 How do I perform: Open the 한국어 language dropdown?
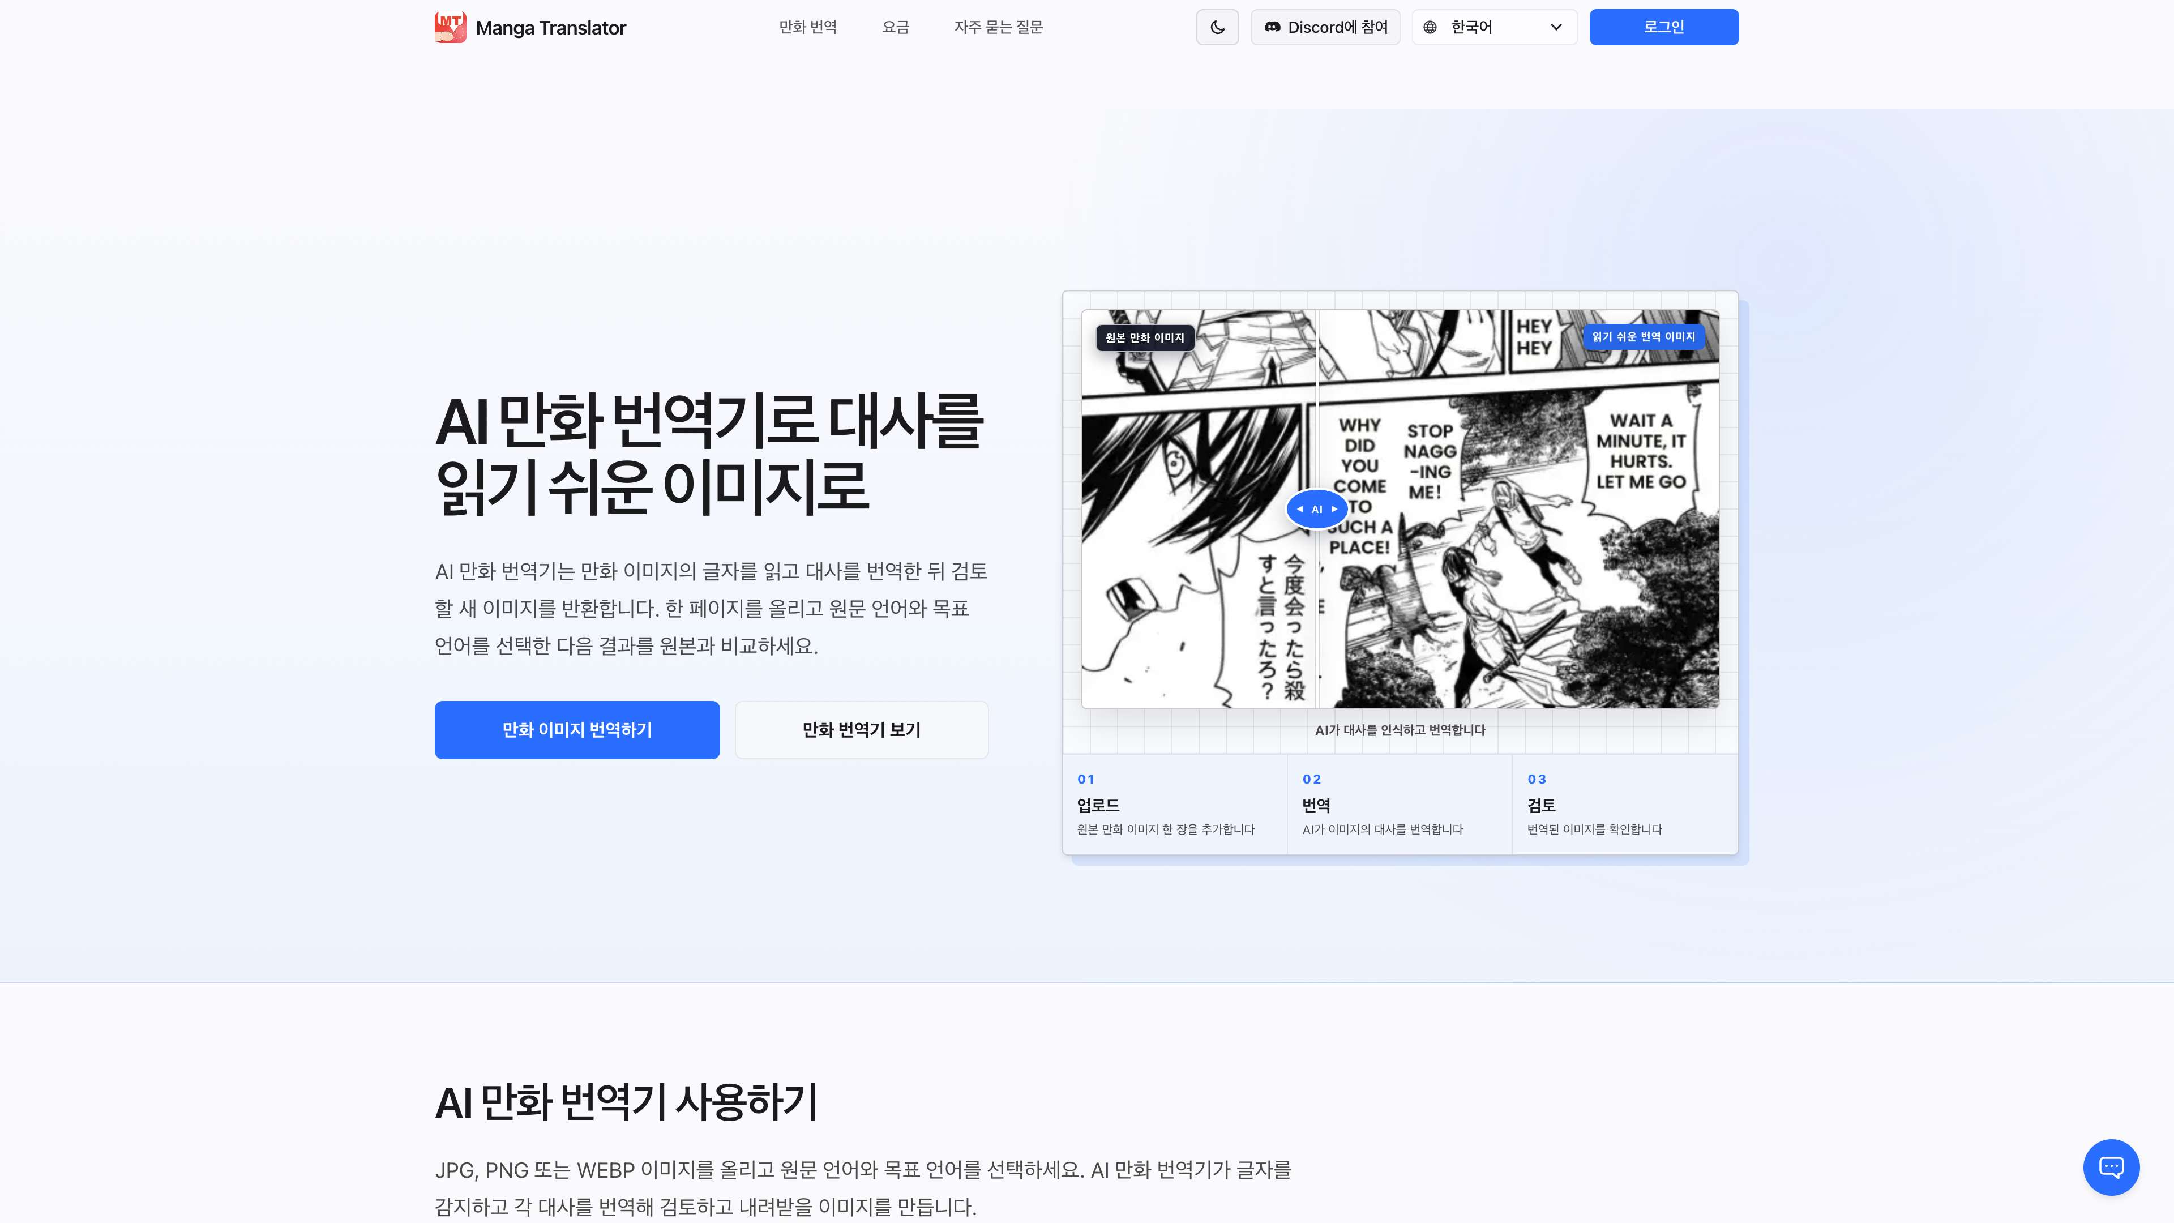[x=1494, y=27]
